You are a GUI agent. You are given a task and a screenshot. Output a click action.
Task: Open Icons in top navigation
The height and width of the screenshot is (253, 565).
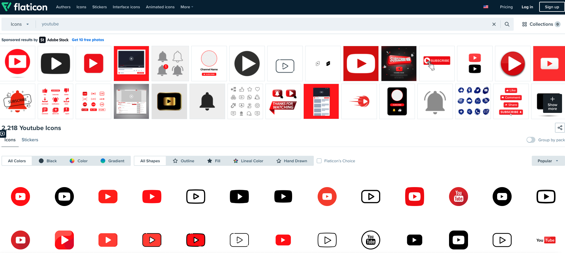tap(81, 7)
